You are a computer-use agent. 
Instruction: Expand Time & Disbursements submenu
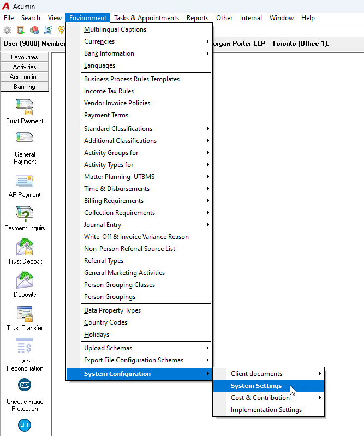point(139,188)
